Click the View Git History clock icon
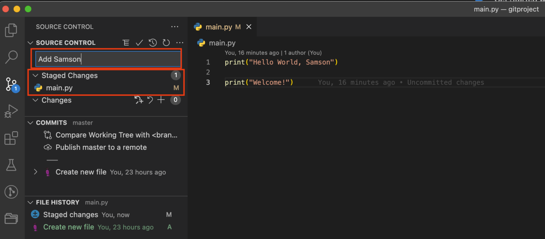545x239 pixels. [x=153, y=42]
